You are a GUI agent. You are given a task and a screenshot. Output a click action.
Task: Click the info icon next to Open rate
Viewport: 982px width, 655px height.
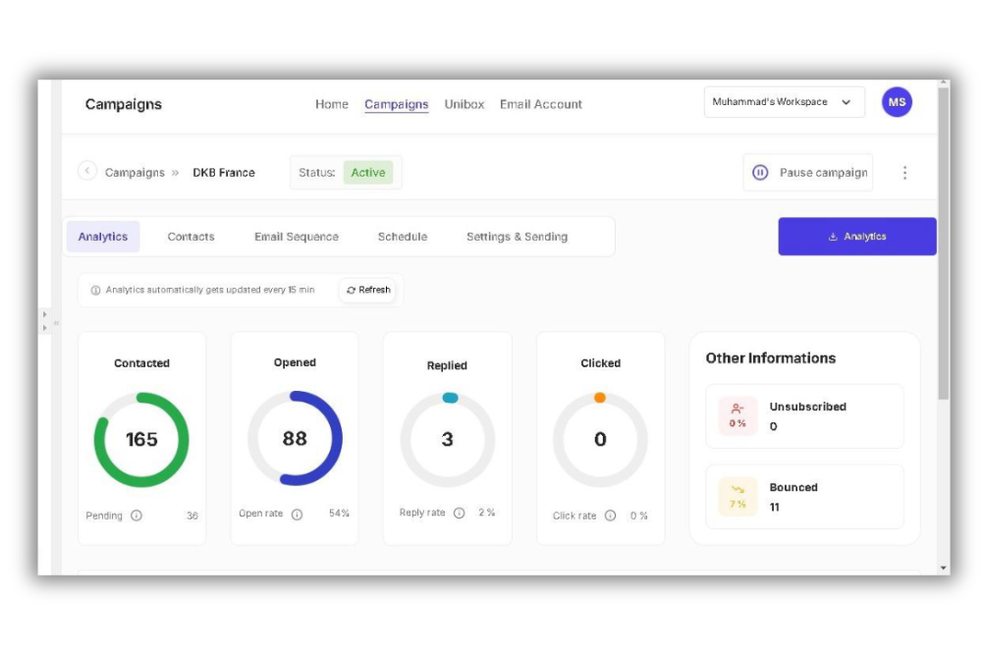point(297,515)
